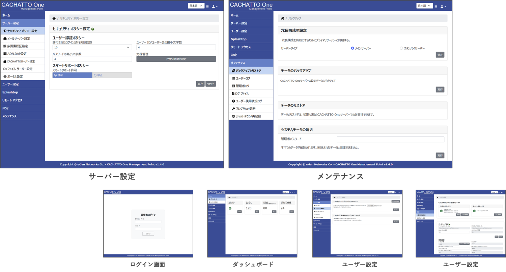Open プログラムの更新 wrench-icon item

click(x=251, y=109)
